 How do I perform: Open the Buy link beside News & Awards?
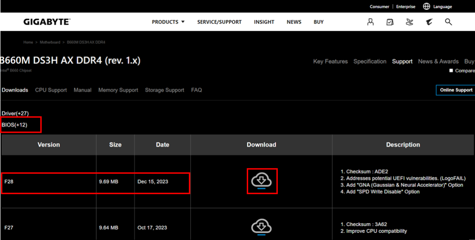click(x=469, y=62)
